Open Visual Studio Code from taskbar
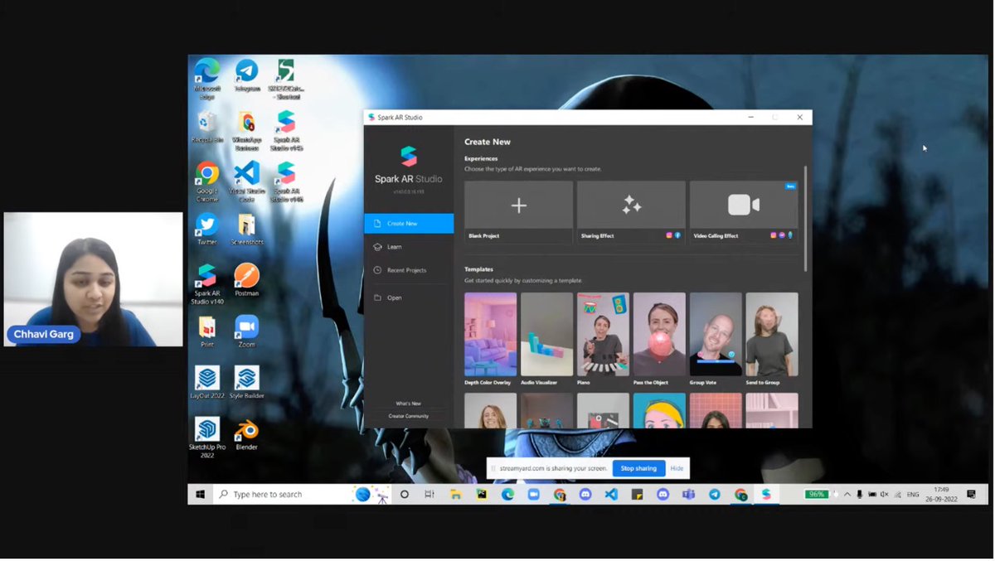Image resolution: width=995 pixels, height=561 pixels. (x=611, y=494)
